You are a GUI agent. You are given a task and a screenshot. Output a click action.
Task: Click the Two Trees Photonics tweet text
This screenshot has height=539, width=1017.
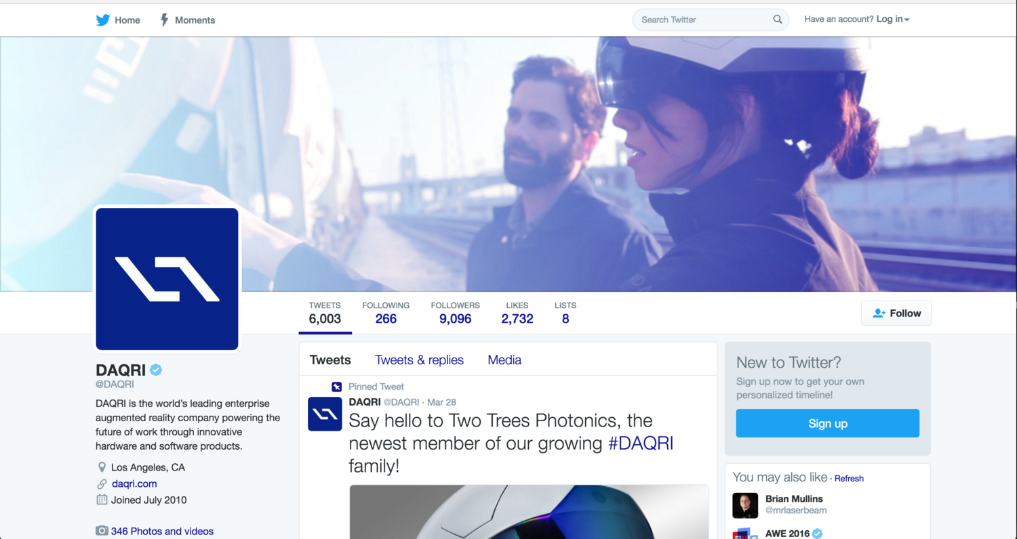[x=511, y=444]
